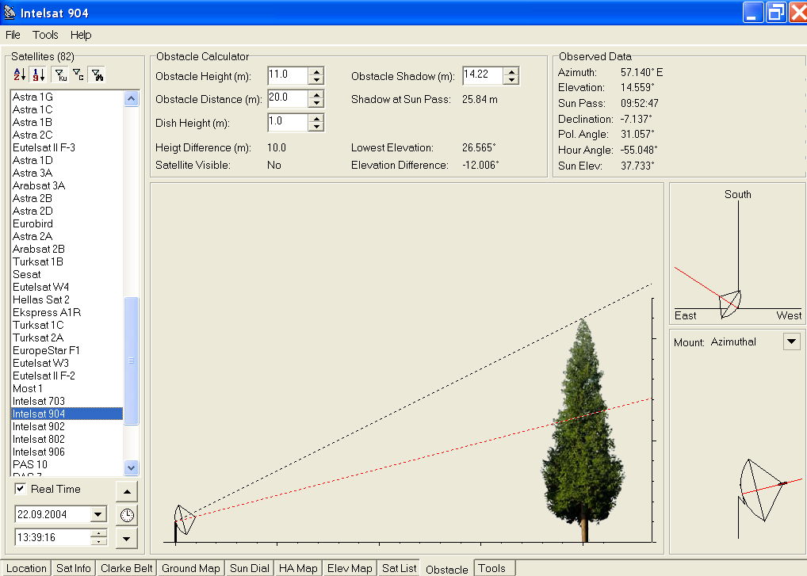Decrease Obstacle Height with down spinner
Viewport: 807px width, 576px height.
[x=316, y=80]
